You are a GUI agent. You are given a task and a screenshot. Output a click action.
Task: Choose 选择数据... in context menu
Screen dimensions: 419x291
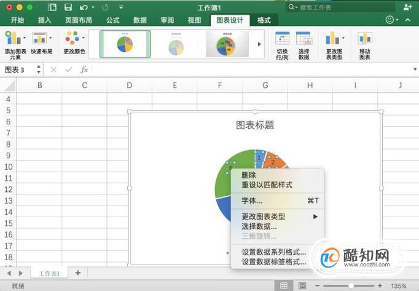(x=277, y=226)
